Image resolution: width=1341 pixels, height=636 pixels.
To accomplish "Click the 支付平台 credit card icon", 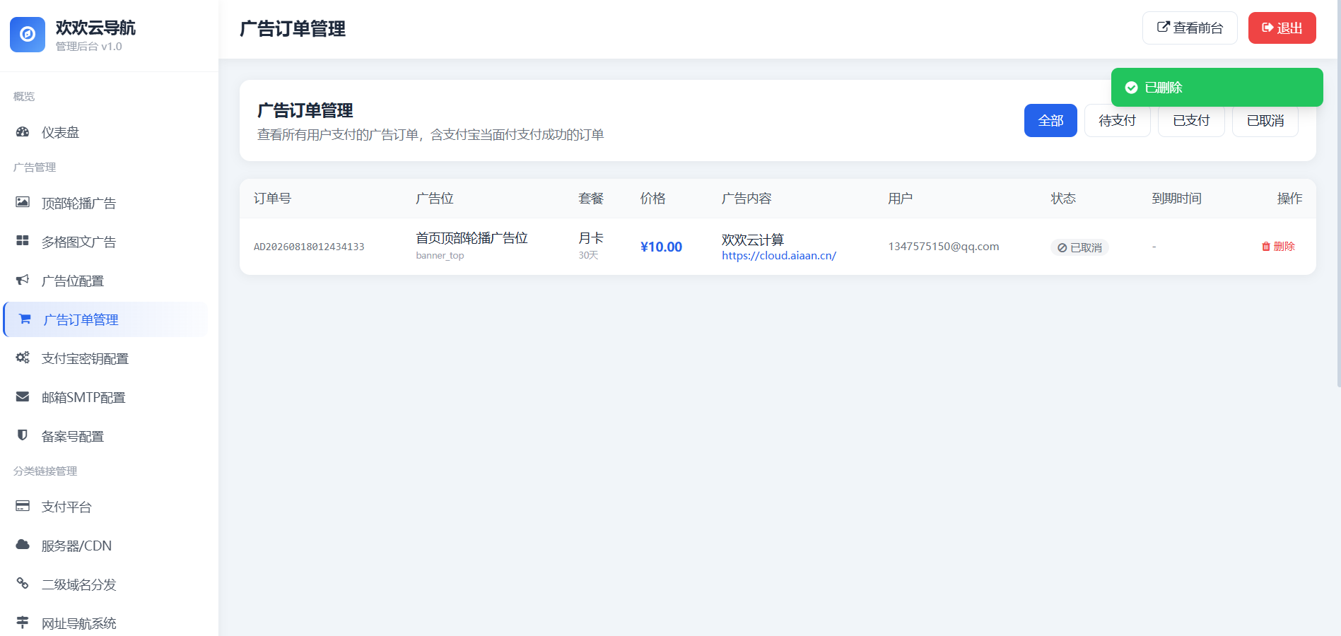I will coord(23,507).
